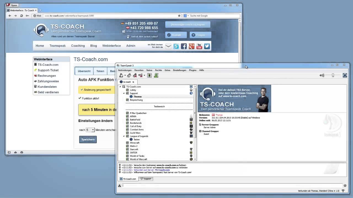Screen dimensions: 353x198
Task: Bookmark page with star icon in Opera
Action: pos(179,16)
